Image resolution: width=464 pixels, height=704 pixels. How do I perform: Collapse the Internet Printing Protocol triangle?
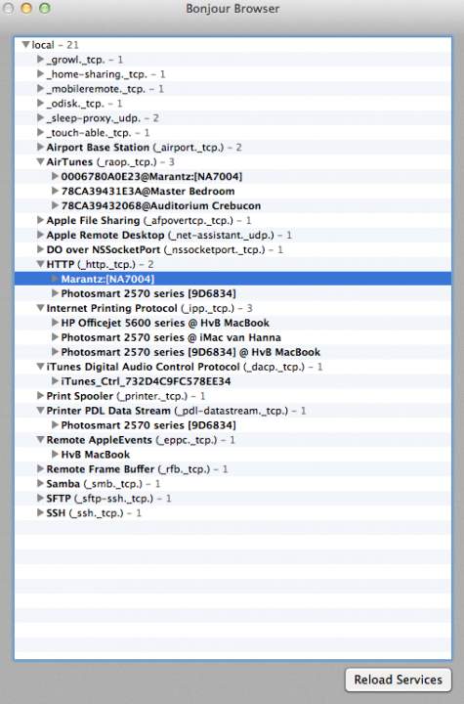pyautogui.click(x=41, y=308)
